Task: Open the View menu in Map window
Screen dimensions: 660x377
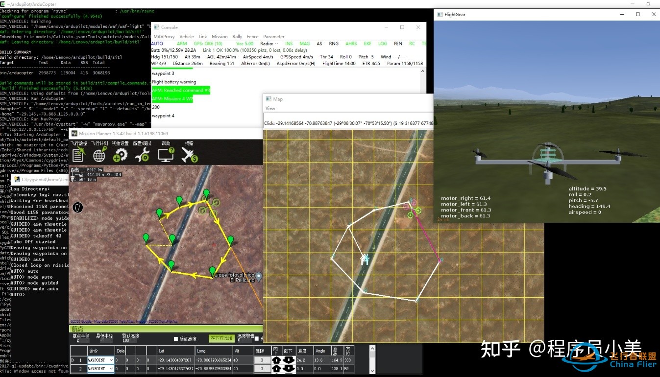Action: 270,108
